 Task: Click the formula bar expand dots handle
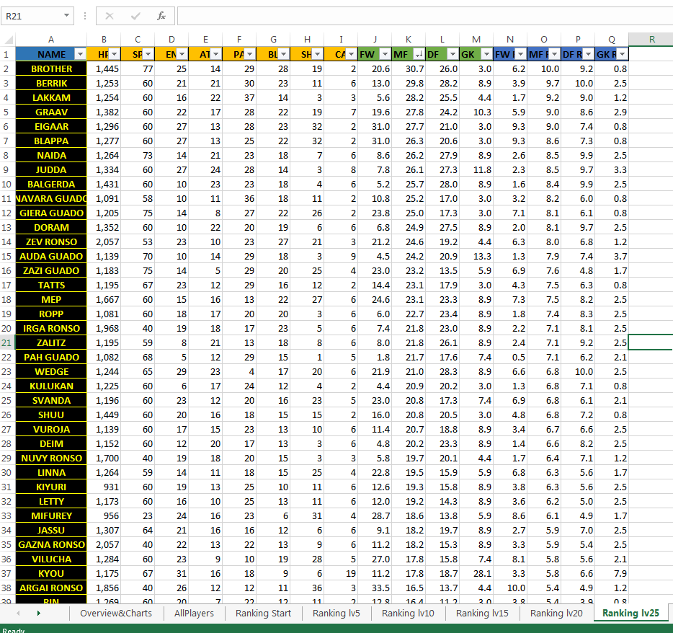[85, 17]
